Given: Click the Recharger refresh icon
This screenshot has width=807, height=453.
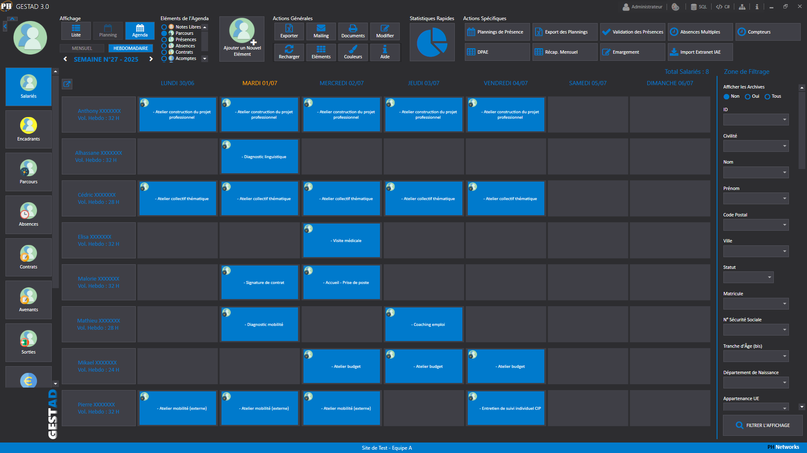Looking at the screenshot, I should coord(289,52).
